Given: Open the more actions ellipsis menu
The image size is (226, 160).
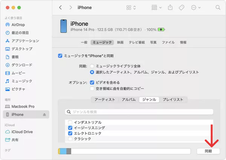Looking at the screenshot, I should 196,7.
